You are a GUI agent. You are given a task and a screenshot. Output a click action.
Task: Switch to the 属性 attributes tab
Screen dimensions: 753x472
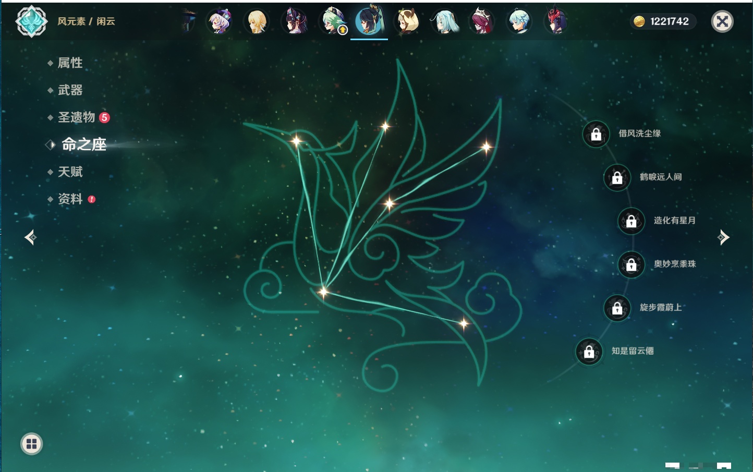[70, 63]
